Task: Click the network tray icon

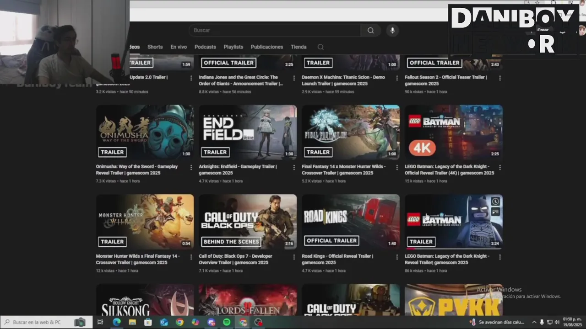Action: (549, 322)
